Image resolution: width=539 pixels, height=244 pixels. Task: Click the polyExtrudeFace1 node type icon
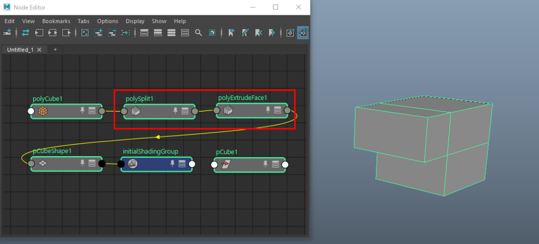point(228,110)
